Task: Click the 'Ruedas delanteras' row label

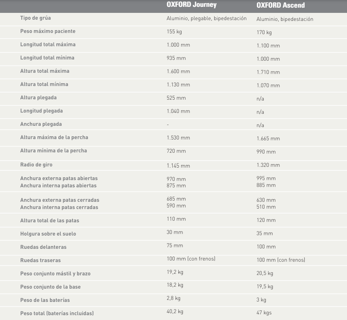Action: 43,247
